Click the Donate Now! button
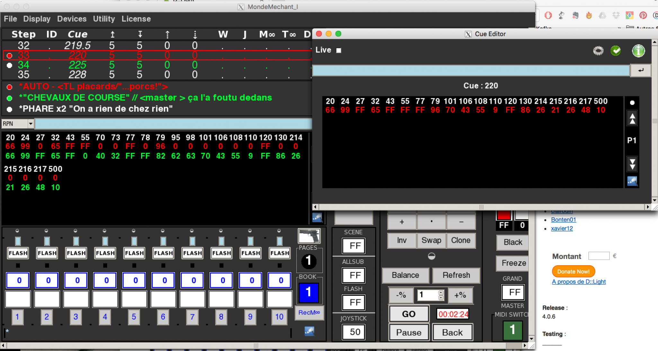 (573, 271)
